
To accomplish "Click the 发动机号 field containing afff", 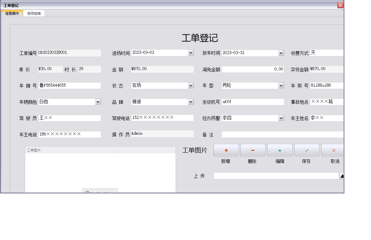I will pyautogui.click(x=253, y=102).
